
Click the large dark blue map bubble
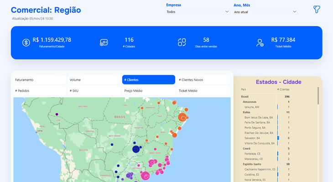(x=136, y=149)
